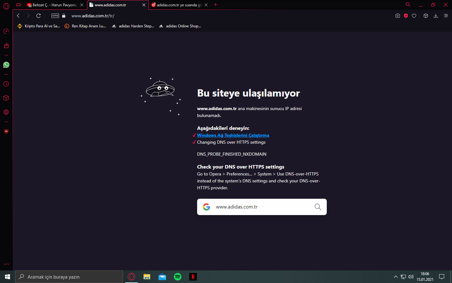Click the taskbar search box
Image resolution: width=452 pixels, height=283 pixels.
pos(69,277)
